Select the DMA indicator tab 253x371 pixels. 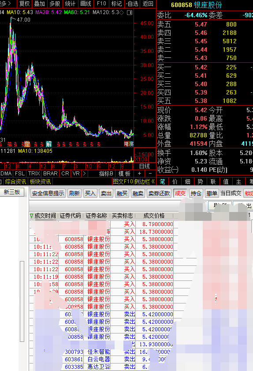[x=6, y=174]
